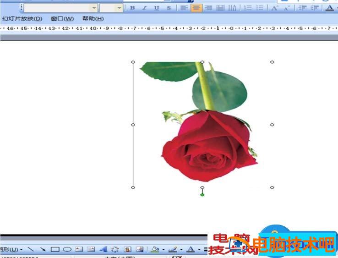Image resolution: width=338 pixels, height=258 pixels.
Task: Increase the indent level
Action: (315, 8)
